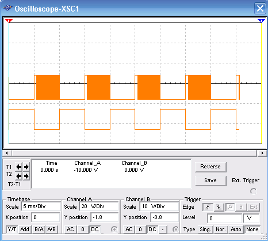
Task: Set Channel B coupling to DC
Action: pos(152,229)
